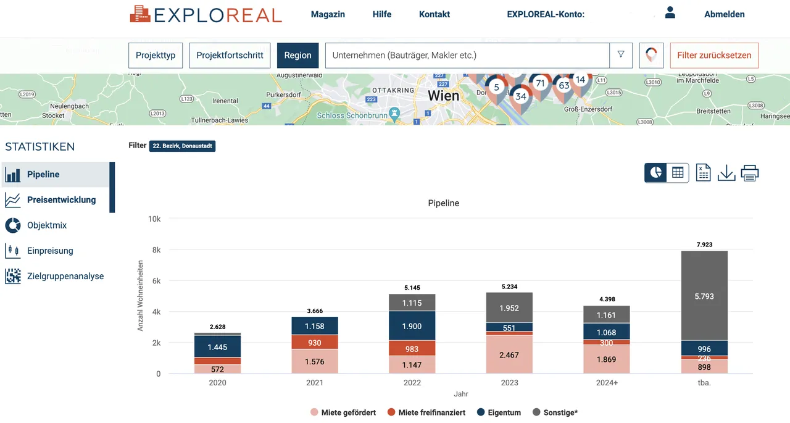790x423 pixels.
Task: Switch to chart view toggle
Action: tap(655, 173)
